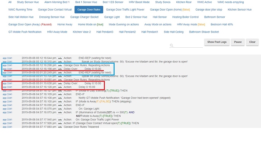Open app:3341 link on 04:57:18.105 pm row
Image resolution: width=261 pixels, height=142 pixels.
point(7,101)
